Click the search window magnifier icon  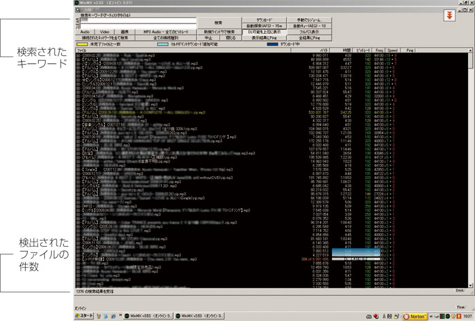click(x=78, y=10)
